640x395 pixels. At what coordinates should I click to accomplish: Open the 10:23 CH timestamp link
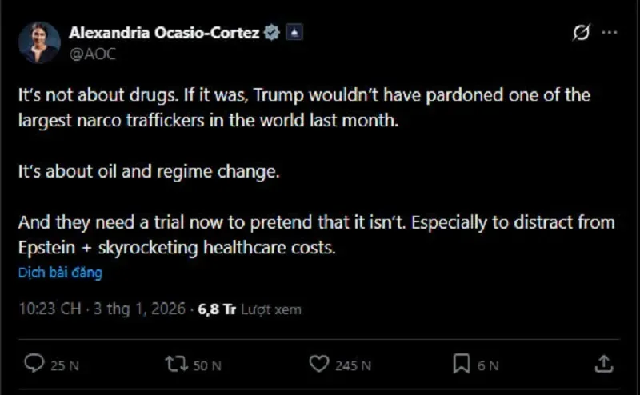(47, 309)
